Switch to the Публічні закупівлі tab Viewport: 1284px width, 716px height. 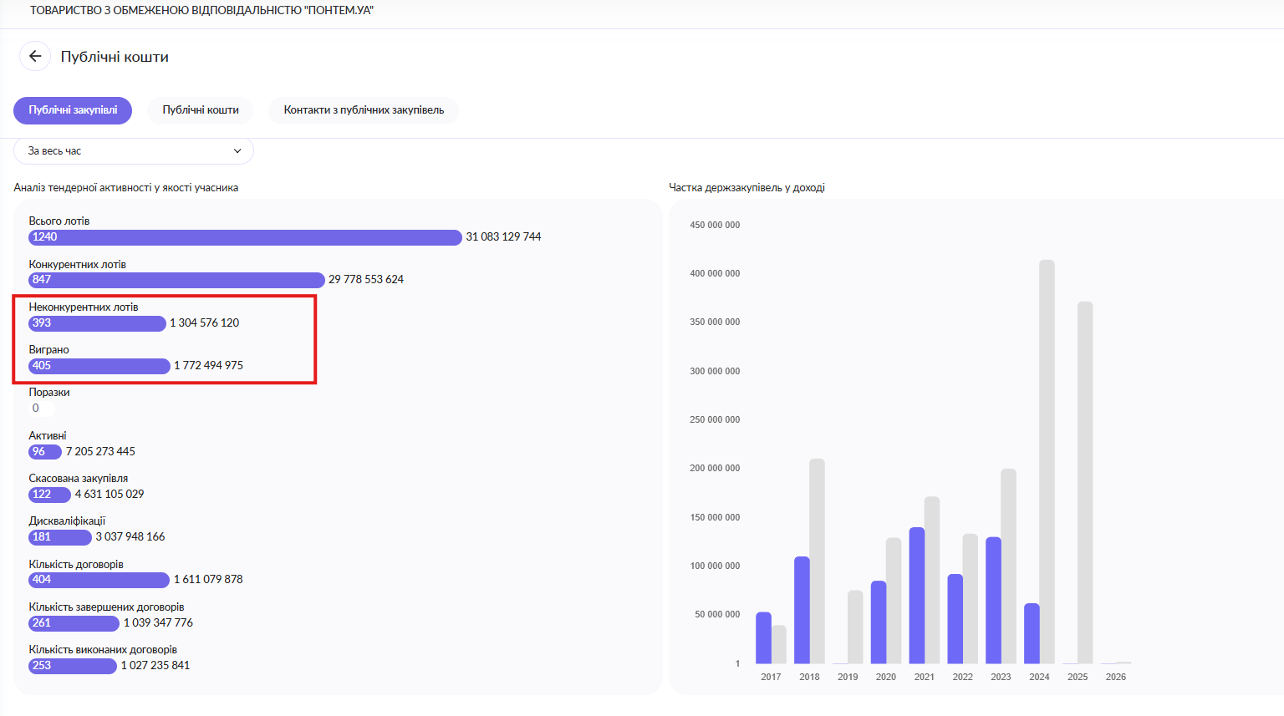73,110
